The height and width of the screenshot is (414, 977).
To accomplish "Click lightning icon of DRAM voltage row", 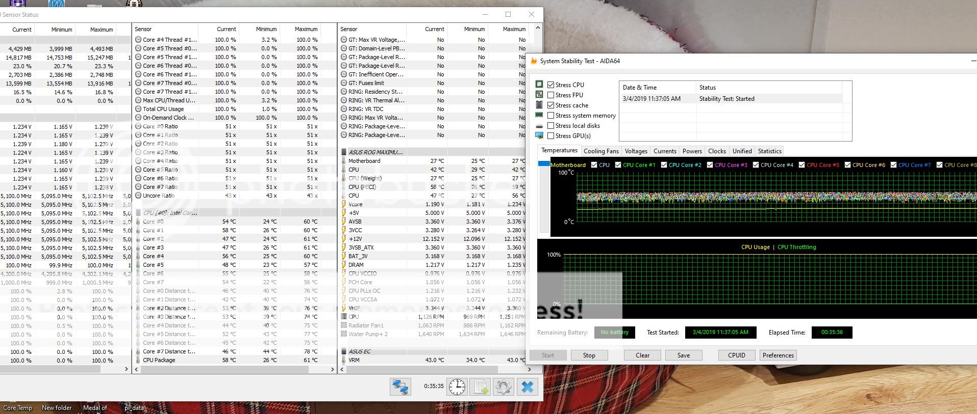I will tap(344, 265).
